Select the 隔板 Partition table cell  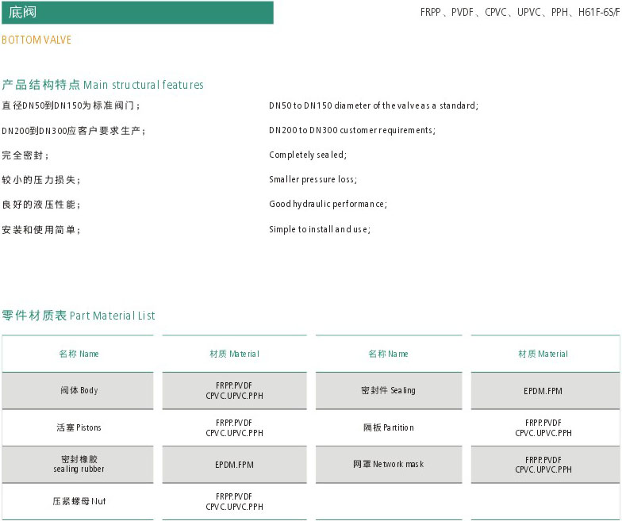(388, 427)
